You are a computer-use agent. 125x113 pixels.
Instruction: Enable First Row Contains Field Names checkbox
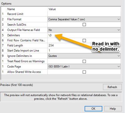click(x=84, y=40)
